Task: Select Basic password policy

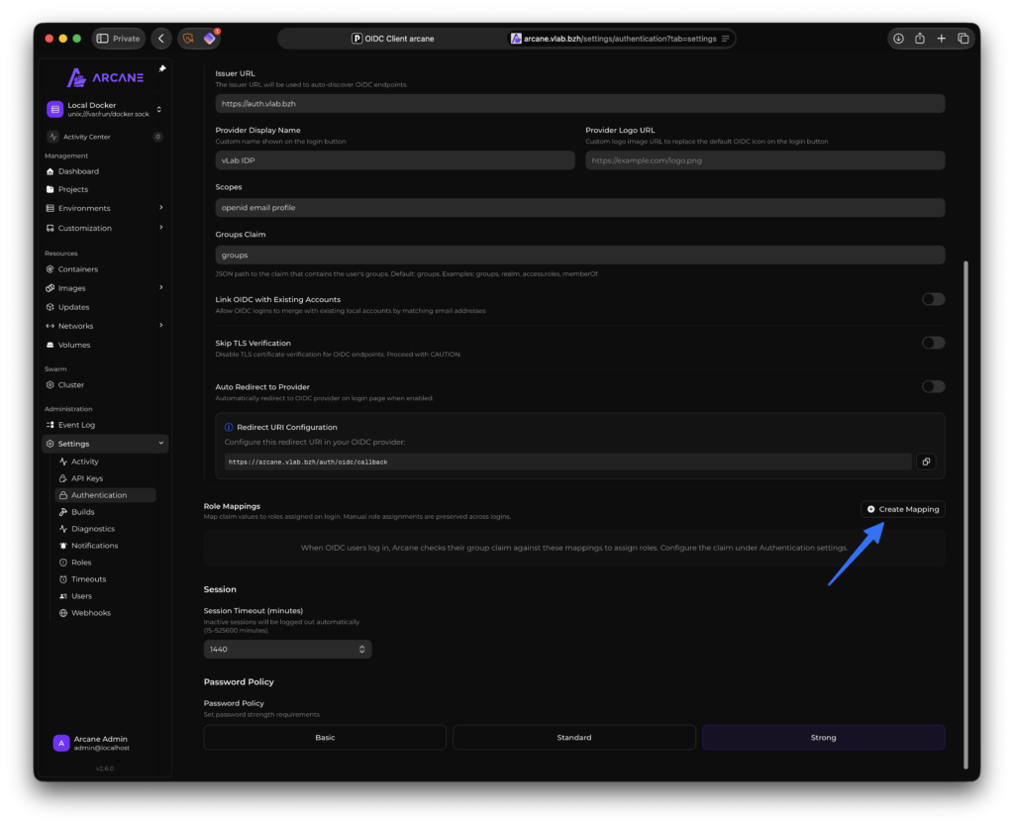Action: 325,738
